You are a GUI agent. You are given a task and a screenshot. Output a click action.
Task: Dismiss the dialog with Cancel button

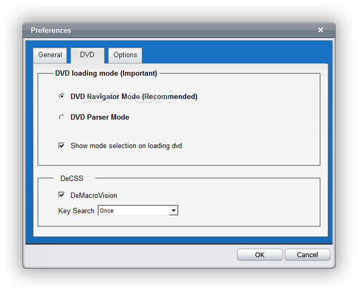click(307, 254)
